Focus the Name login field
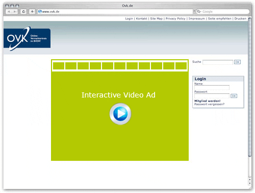 (x=212, y=87)
